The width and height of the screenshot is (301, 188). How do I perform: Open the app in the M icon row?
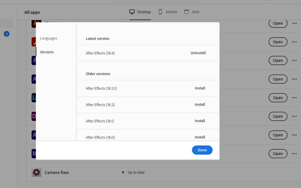(x=278, y=154)
